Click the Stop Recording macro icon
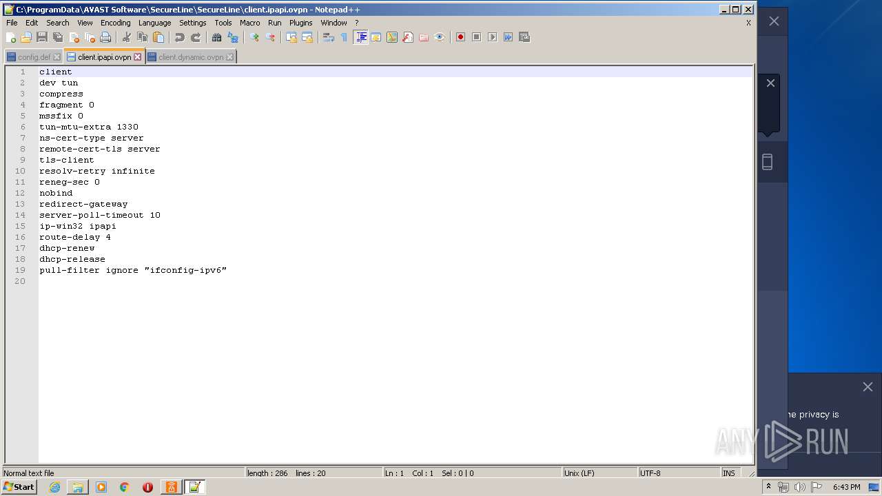The height and width of the screenshot is (496, 882). coord(476,37)
